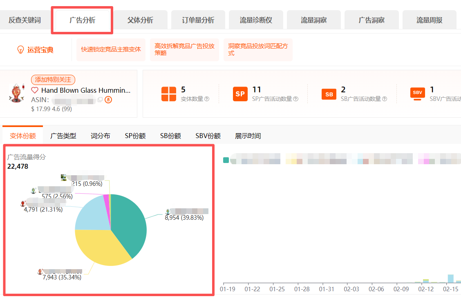Click the help icon next to SB广告活动数量
This screenshot has height=299, width=461.
coord(384,99)
